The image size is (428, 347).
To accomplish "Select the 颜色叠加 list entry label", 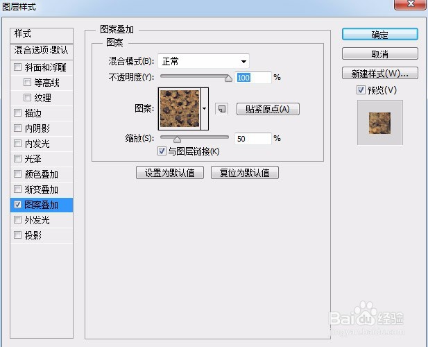I will [x=42, y=174].
